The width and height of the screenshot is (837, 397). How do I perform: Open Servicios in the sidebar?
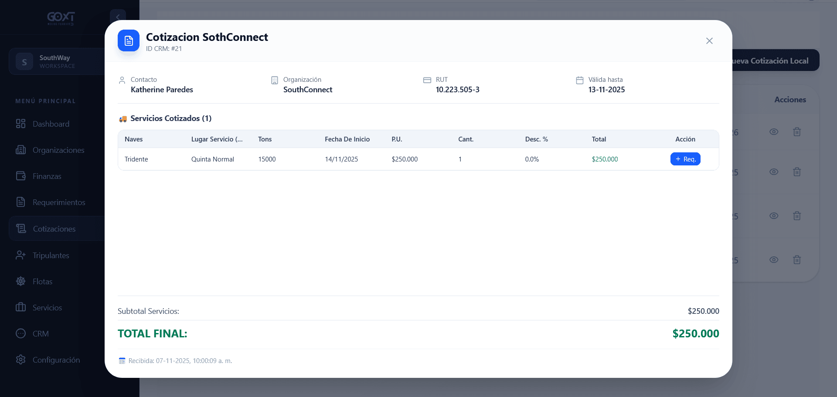tap(47, 308)
